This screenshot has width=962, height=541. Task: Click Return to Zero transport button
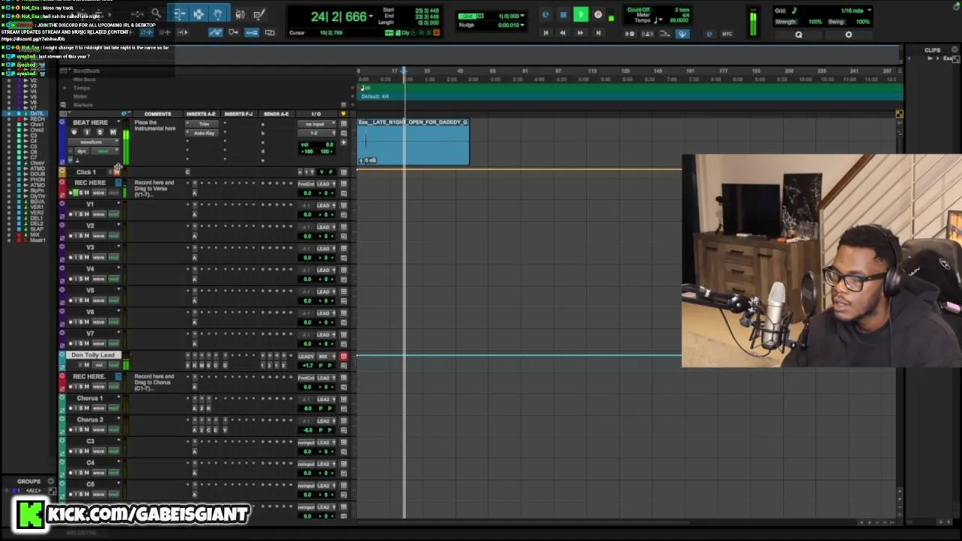tap(546, 33)
